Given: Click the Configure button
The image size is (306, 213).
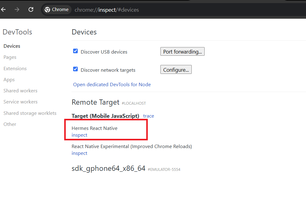Looking at the screenshot, I should tap(176, 70).
